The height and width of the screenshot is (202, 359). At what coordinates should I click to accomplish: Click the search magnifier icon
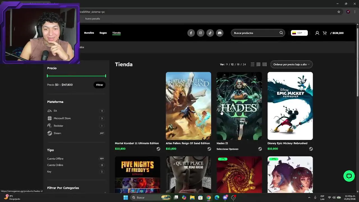tap(281, 33)
